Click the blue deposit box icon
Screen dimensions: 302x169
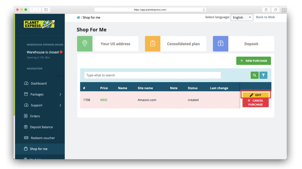pos(221,44)
